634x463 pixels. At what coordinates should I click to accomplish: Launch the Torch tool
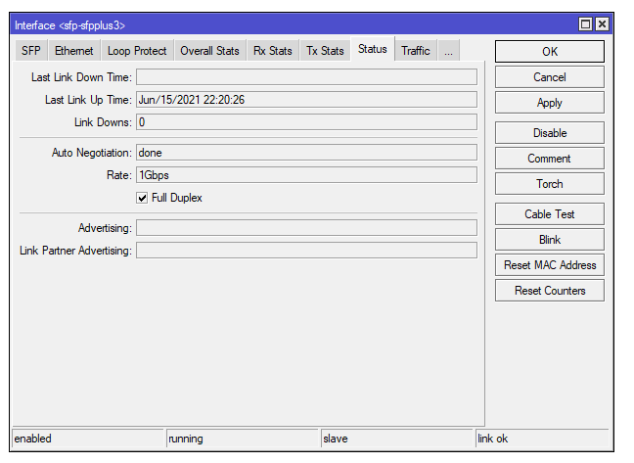tap(550, 184)
